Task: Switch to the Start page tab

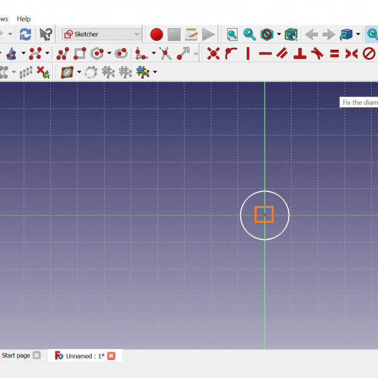Action: pyautogui.click(x=16, y=355)
